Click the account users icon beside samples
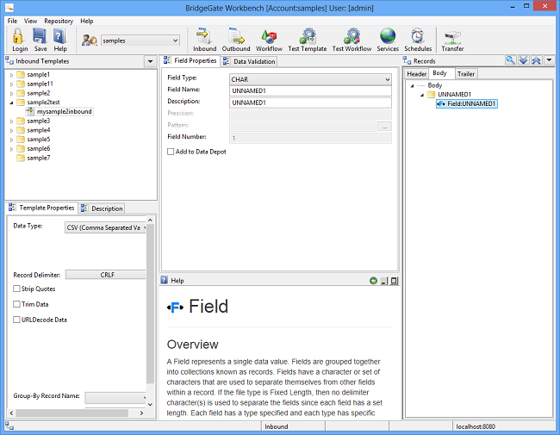Screen dimensions: 560x435 point(90,40)
